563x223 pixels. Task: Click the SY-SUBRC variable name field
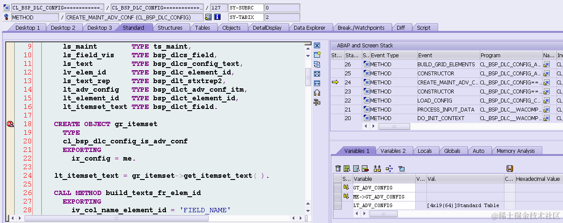pos(246,8)
